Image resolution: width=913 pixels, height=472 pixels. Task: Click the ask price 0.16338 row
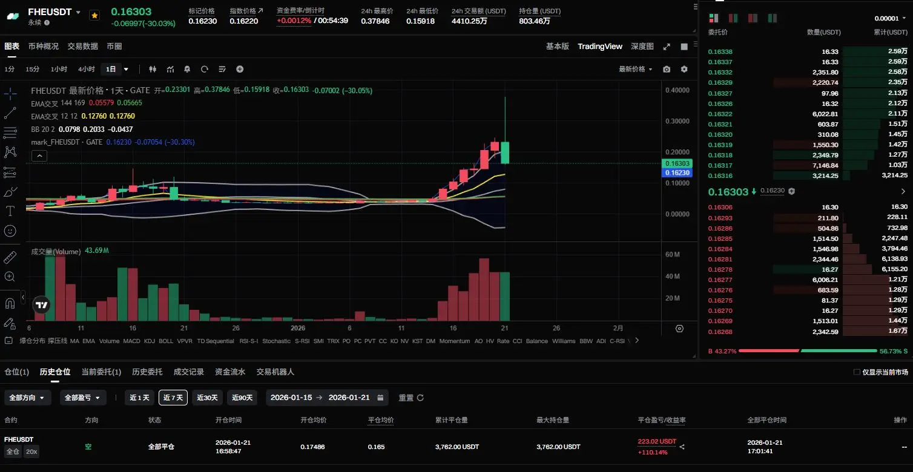(x=808, y=52)
